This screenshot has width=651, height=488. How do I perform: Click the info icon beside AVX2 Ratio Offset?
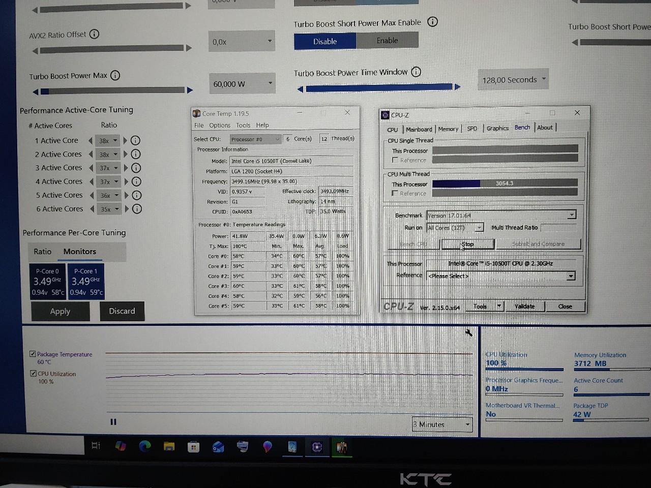tap(94, 34)
